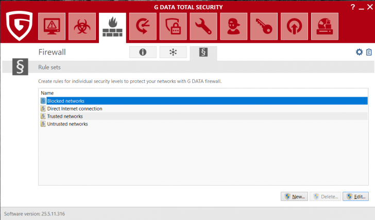The width and height of the screenshot is (375, 220).
Task: Open the Device control disc-and-drive icon
Action: [325, 27]
